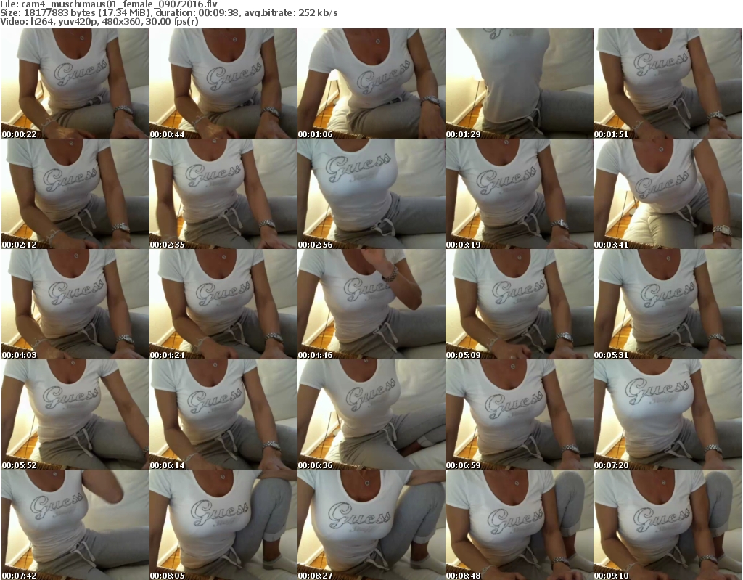Click the 'Video: h264, yuv420p' header line
743x580 pixels.
99,22
